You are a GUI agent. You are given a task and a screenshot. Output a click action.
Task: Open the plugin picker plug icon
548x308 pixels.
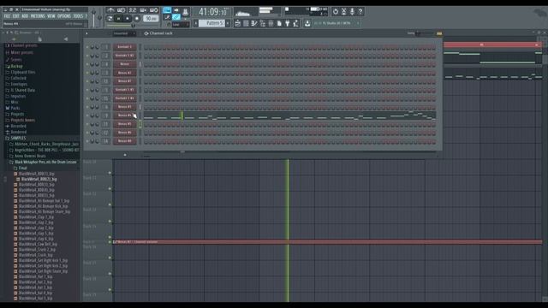click(x=288, y=23)
